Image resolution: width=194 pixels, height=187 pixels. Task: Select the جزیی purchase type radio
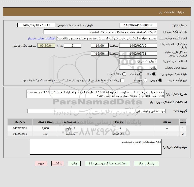[x=160, y=80]
